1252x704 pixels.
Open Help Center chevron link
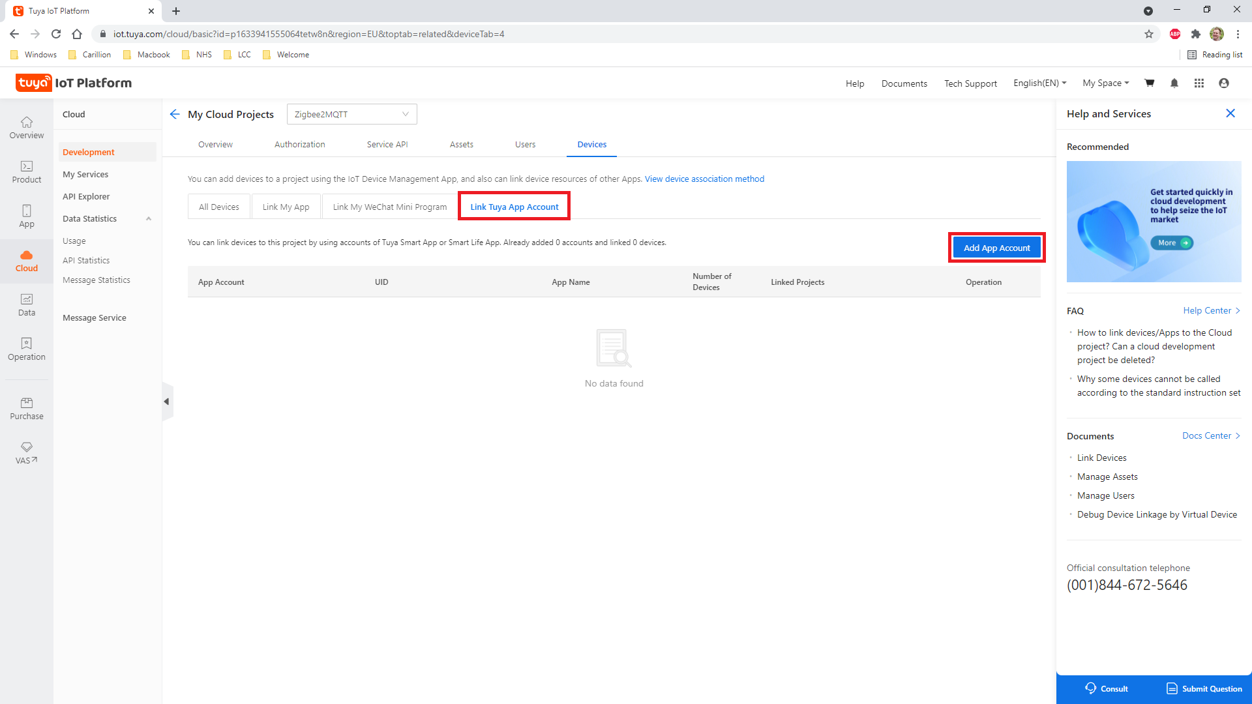(x=1212, y=311)
